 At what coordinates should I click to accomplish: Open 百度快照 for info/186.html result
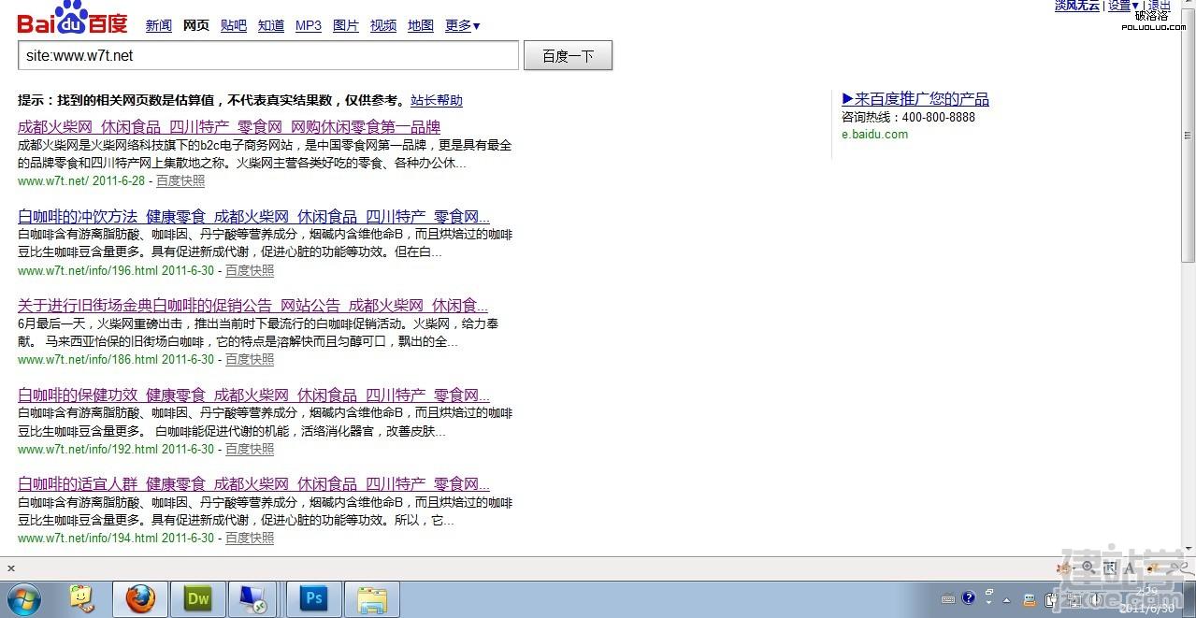(x=250, y=360)
